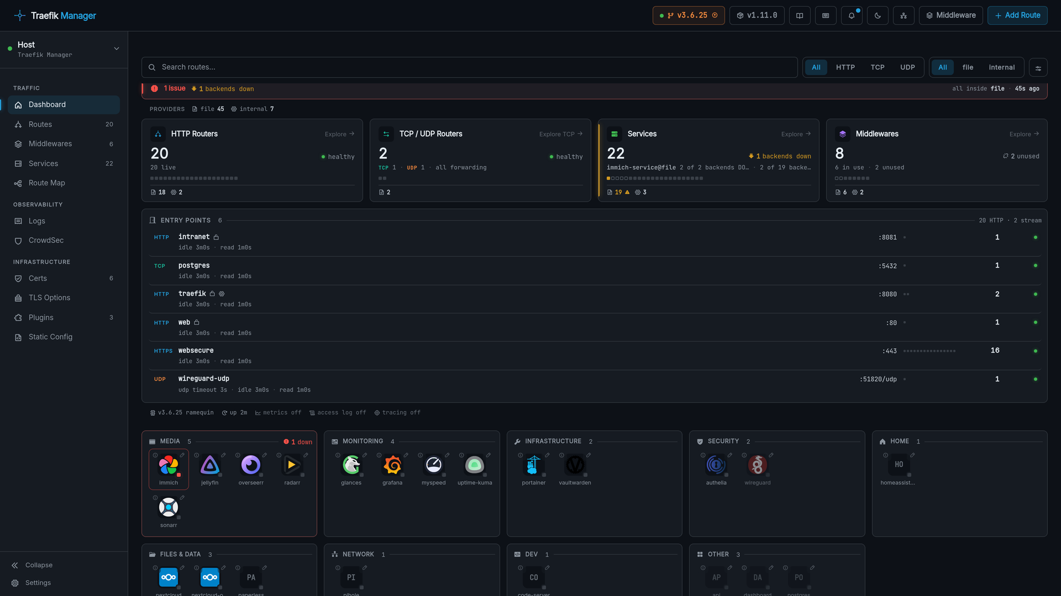Click the edit pencil on authelia tile
Screen dimensions: 1061x596
[x=730, y=455]
